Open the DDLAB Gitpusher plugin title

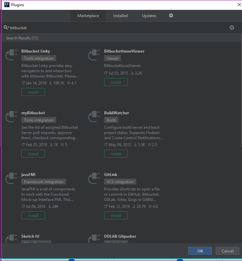120,236
